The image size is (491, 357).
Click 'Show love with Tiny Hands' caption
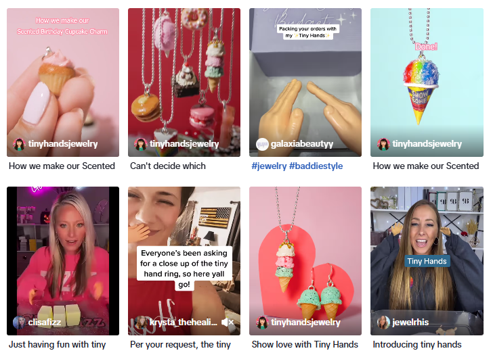[x=305, y=345]
